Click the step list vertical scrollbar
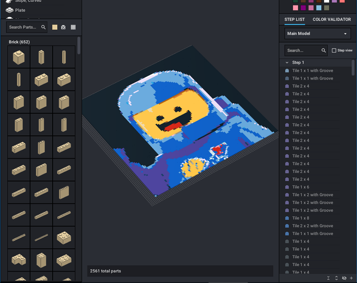Screen dimensions: 357x283 (353, 68)
